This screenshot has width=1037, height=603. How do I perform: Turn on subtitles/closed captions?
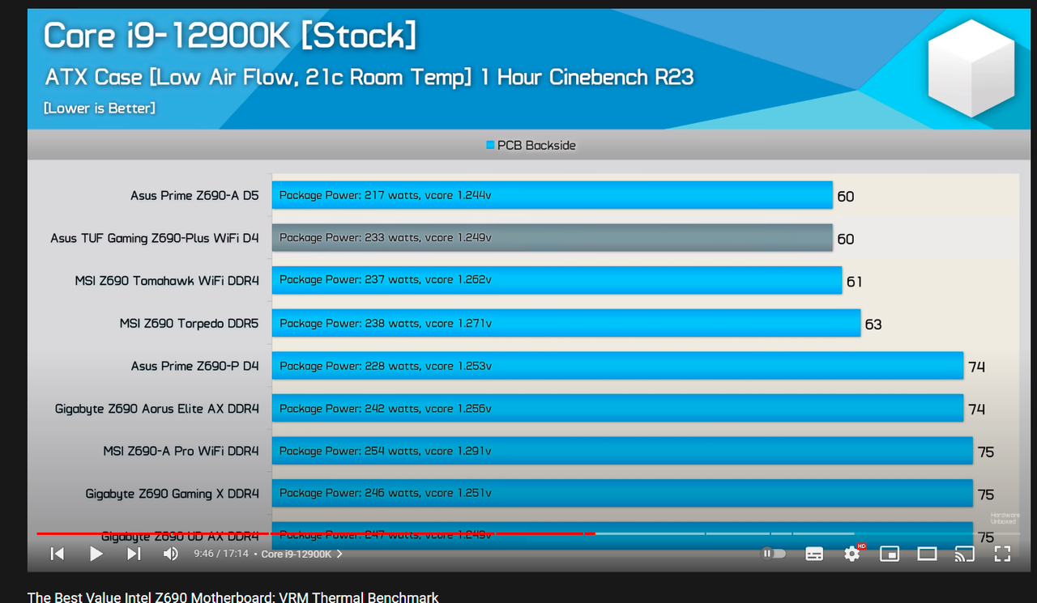(x=814, y=554)
